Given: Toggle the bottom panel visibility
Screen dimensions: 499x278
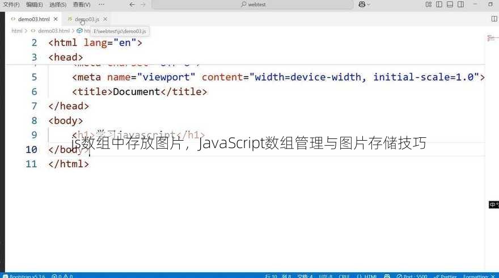Looking at the screenshot, I should [x=450, y=5].
